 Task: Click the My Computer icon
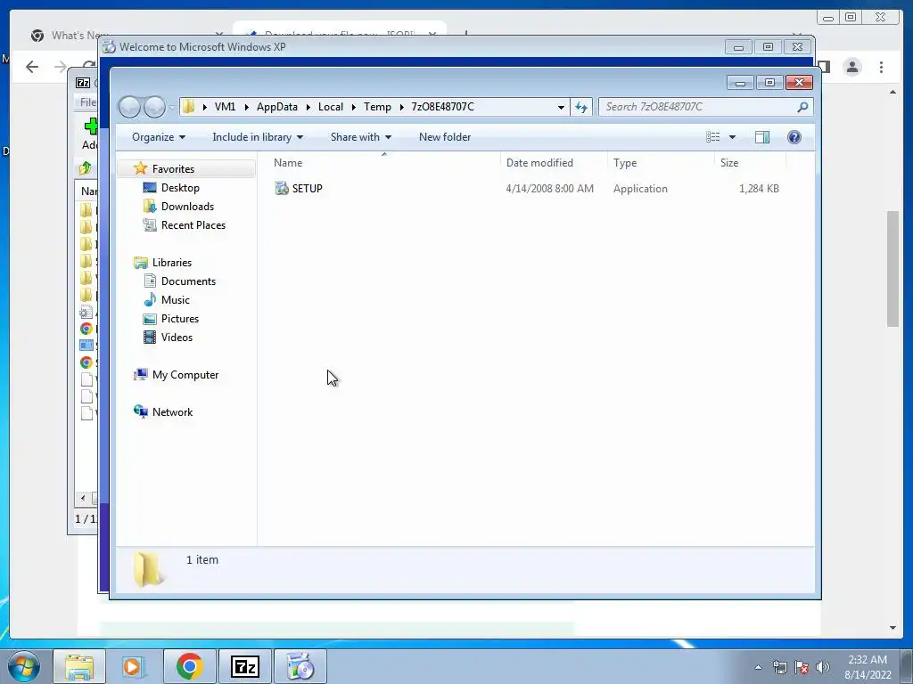(140, 375)
